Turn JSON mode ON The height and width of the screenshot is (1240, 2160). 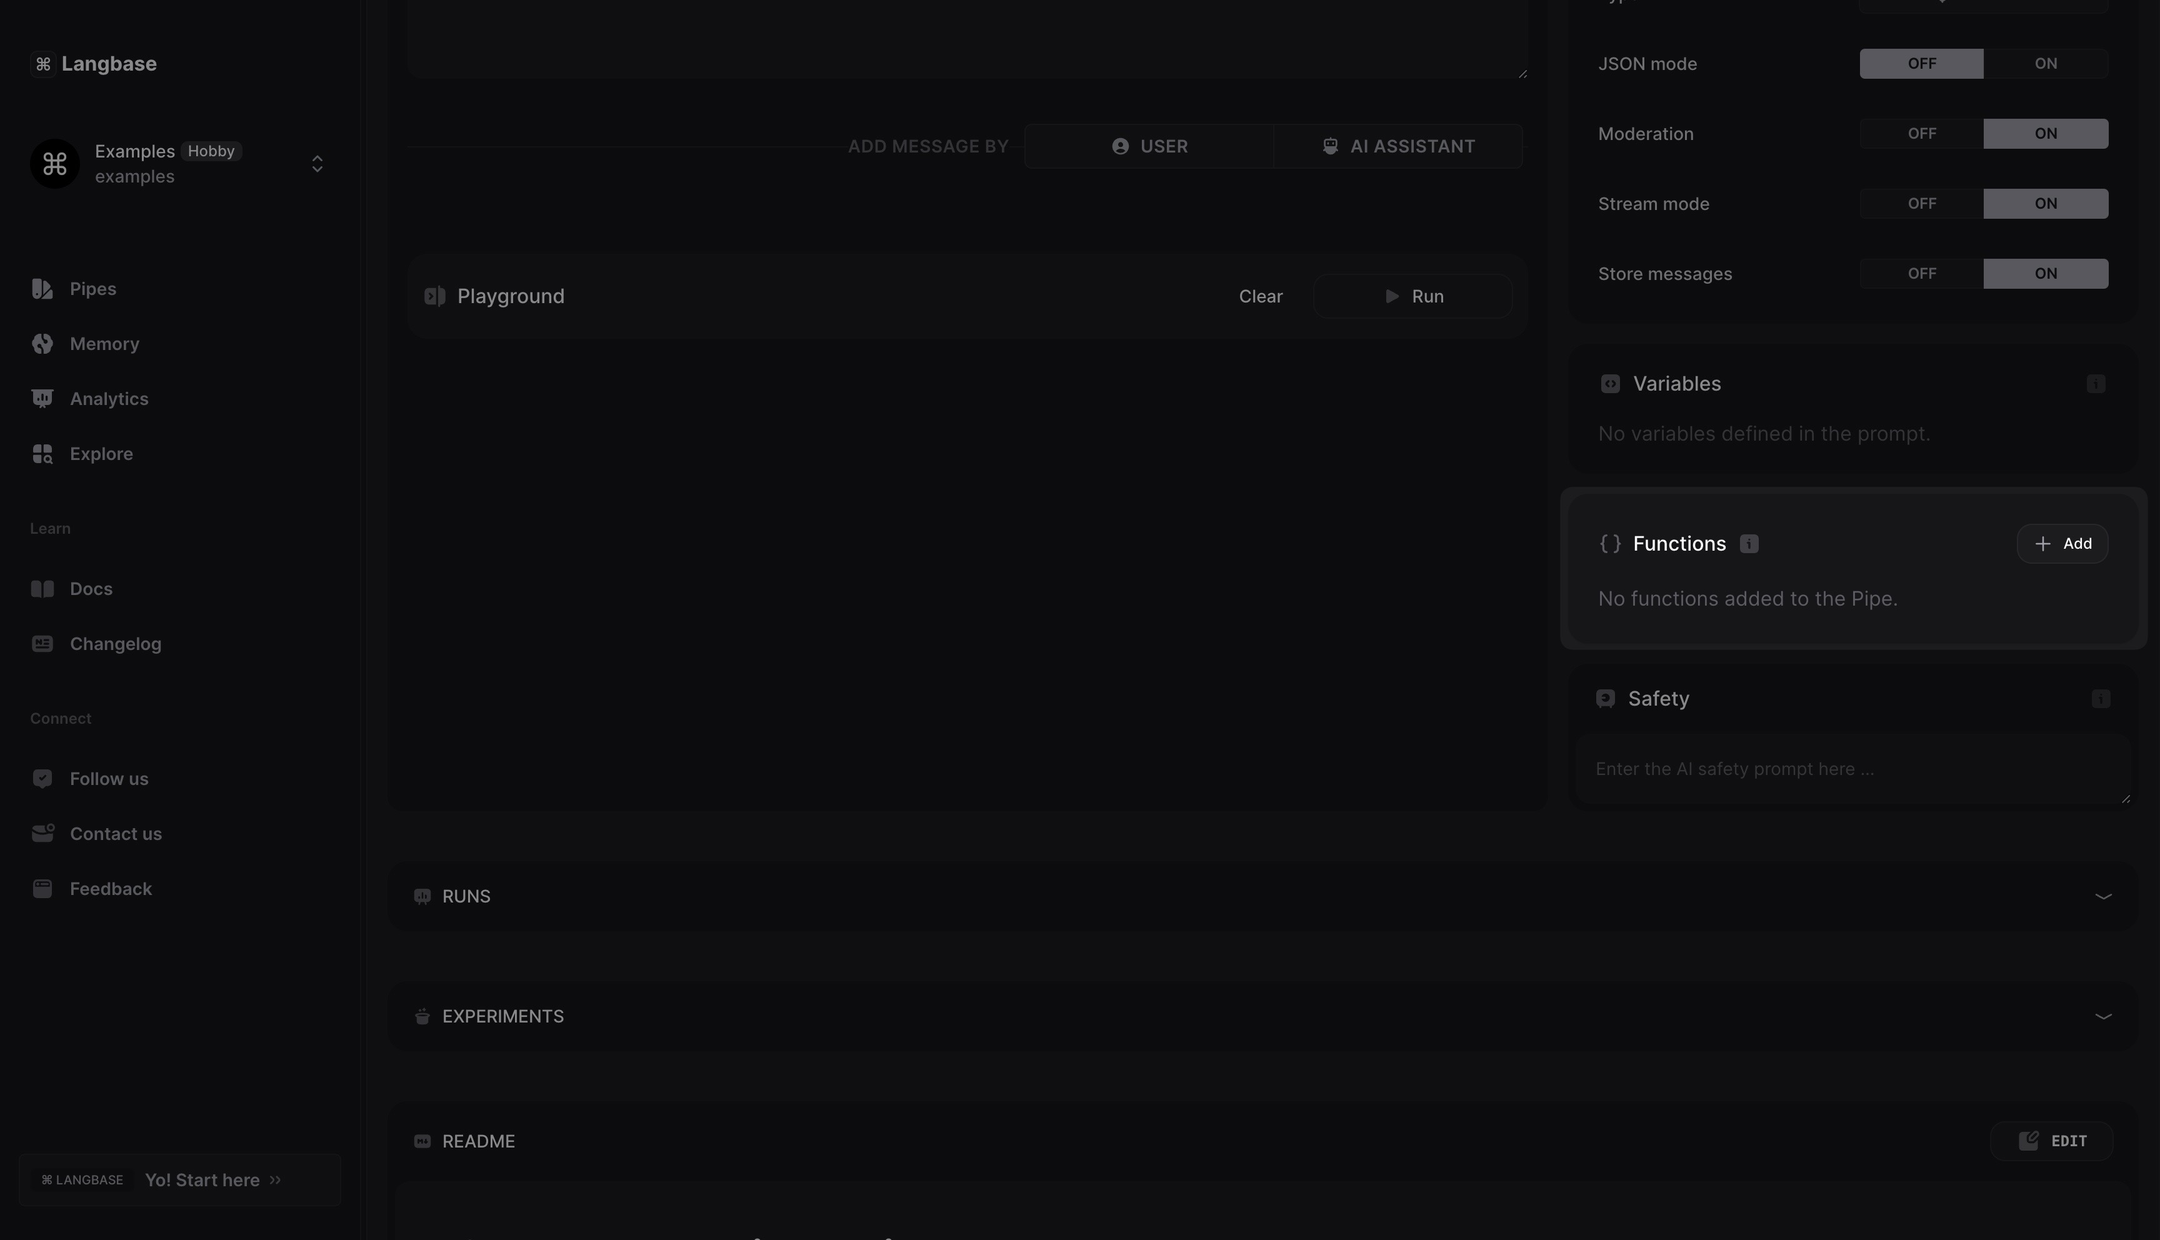pyautogui.click(x=2045, y=64)
